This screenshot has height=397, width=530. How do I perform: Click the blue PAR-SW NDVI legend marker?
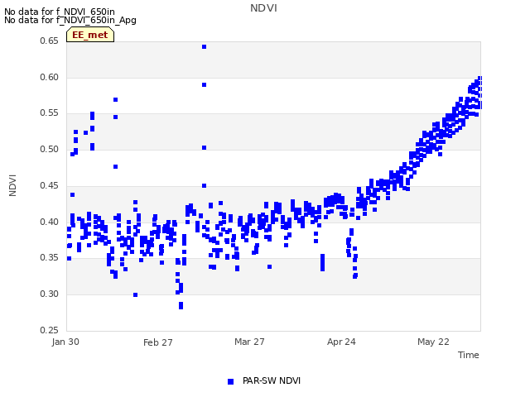(230, 381)
